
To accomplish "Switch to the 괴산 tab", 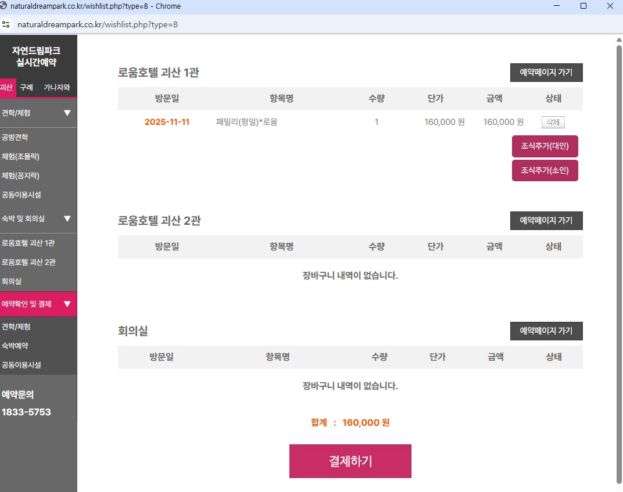I will [x=7, y=87].
